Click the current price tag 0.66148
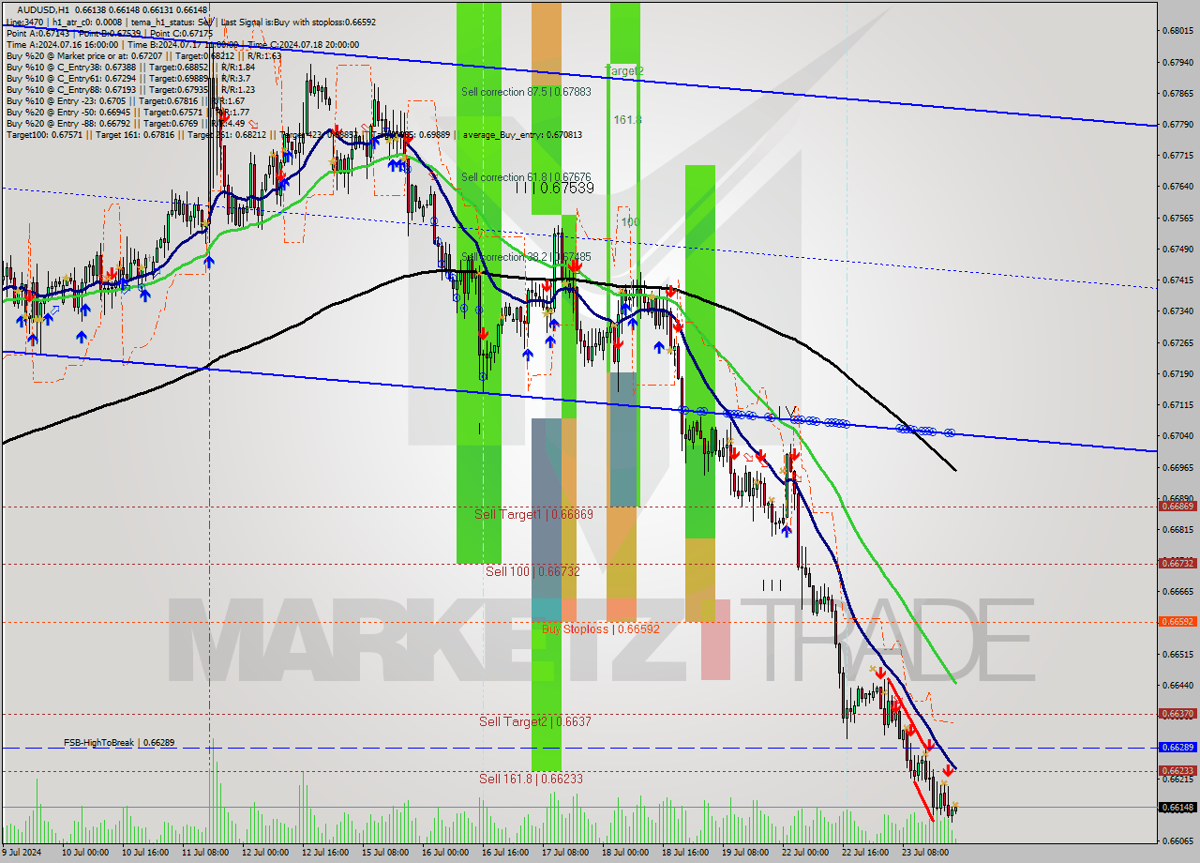Viewport: 1200px width, 863px height. (1177, 807)
